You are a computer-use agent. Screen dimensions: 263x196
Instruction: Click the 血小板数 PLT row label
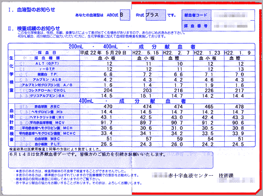(x=47, y=144)
